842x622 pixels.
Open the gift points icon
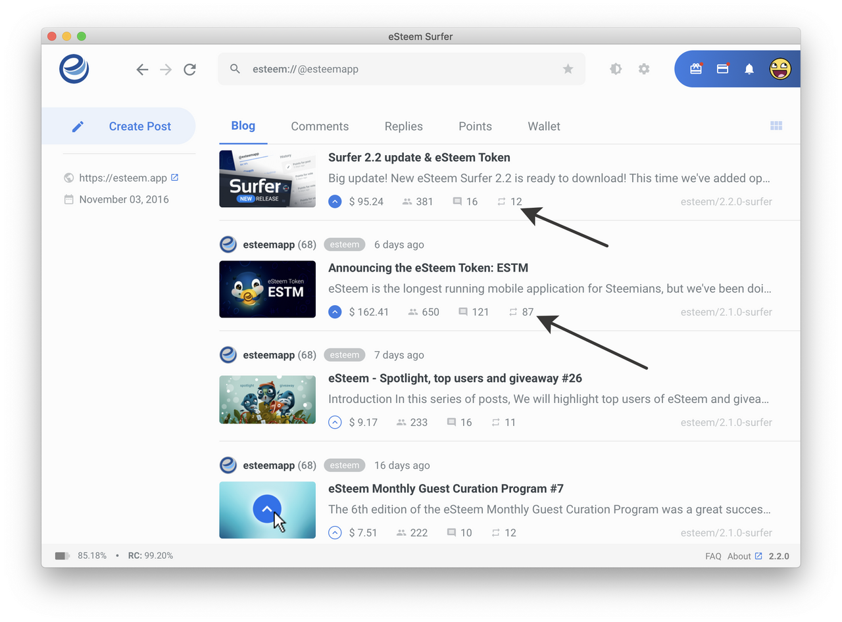pos(696,68)
